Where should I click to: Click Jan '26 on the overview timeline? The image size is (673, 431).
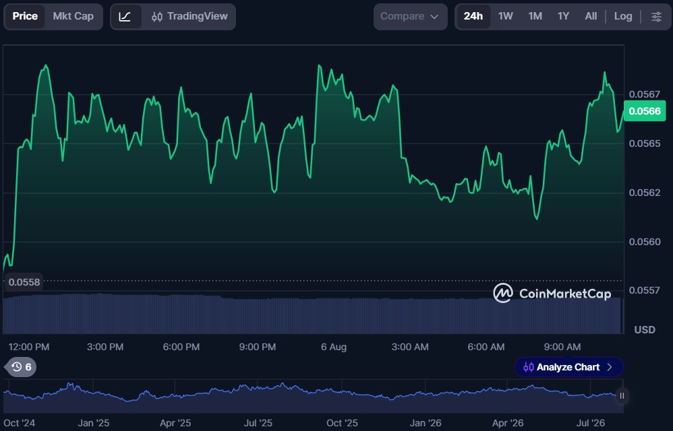(x=426, y=424)
